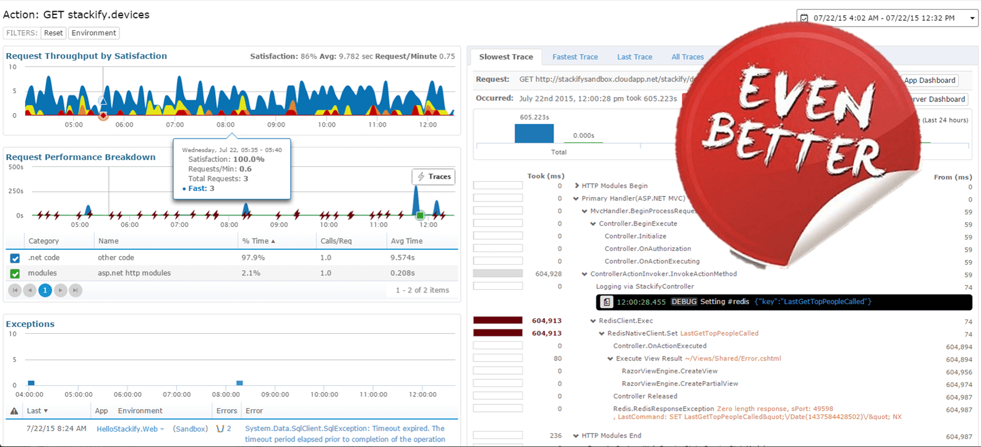
Task: Switch to the Fastest Trace tab
Action: [x=575, y=57]
